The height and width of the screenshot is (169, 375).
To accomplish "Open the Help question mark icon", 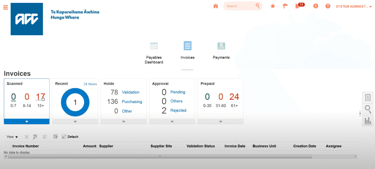I will click(328, 6).
